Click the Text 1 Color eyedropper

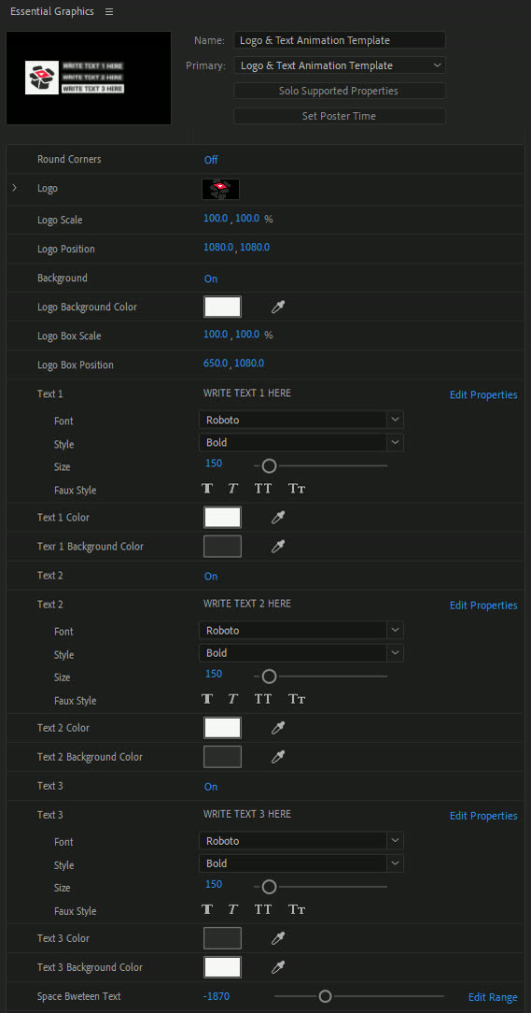(x=278, y=518)
